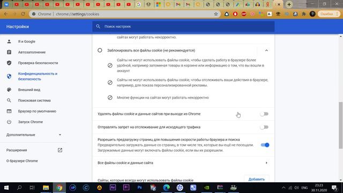The height and width of the screenshot is (193, 343).
Task: Switch to the Google browser tab
Action: coord(139,4)
